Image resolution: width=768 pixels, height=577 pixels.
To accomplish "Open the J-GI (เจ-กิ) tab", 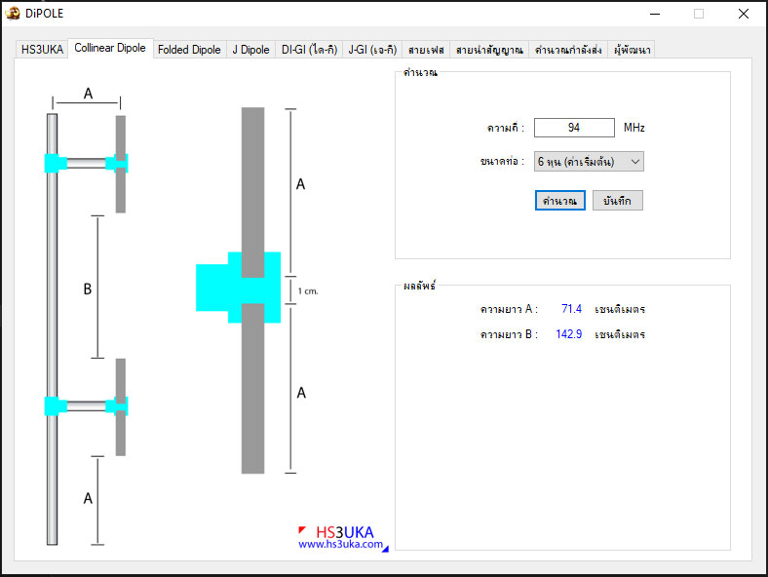I will 372,50.
